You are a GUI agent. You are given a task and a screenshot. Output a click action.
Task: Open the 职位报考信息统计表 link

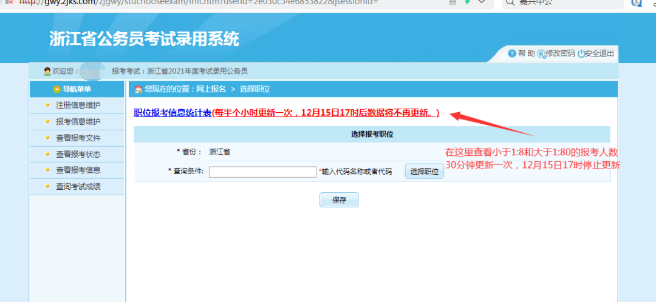point(173,113)
